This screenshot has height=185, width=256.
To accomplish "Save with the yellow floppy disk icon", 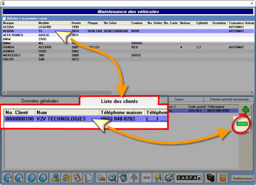I will click(x=158, y=178).
